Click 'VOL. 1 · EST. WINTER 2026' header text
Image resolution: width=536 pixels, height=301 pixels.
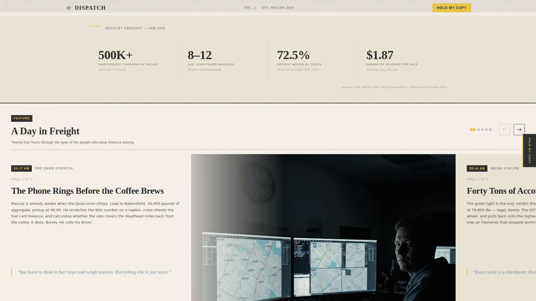coord(269,8)
